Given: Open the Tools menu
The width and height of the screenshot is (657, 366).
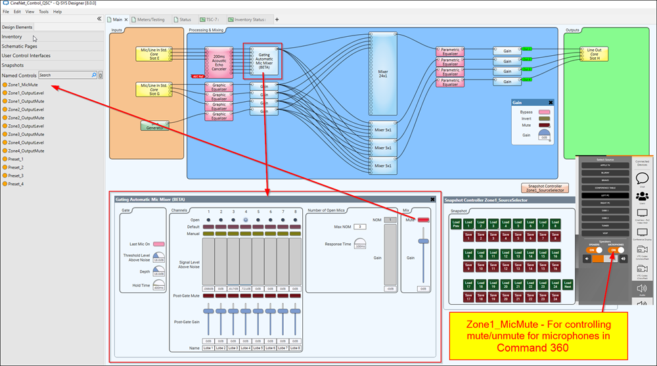Looking at the screenshot, I should [x=43, y=11].
